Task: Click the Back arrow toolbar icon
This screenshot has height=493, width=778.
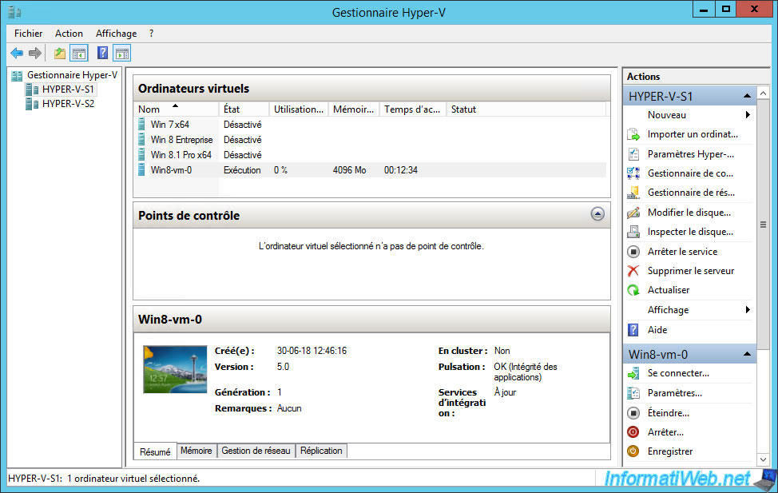Action: point(17,53)
